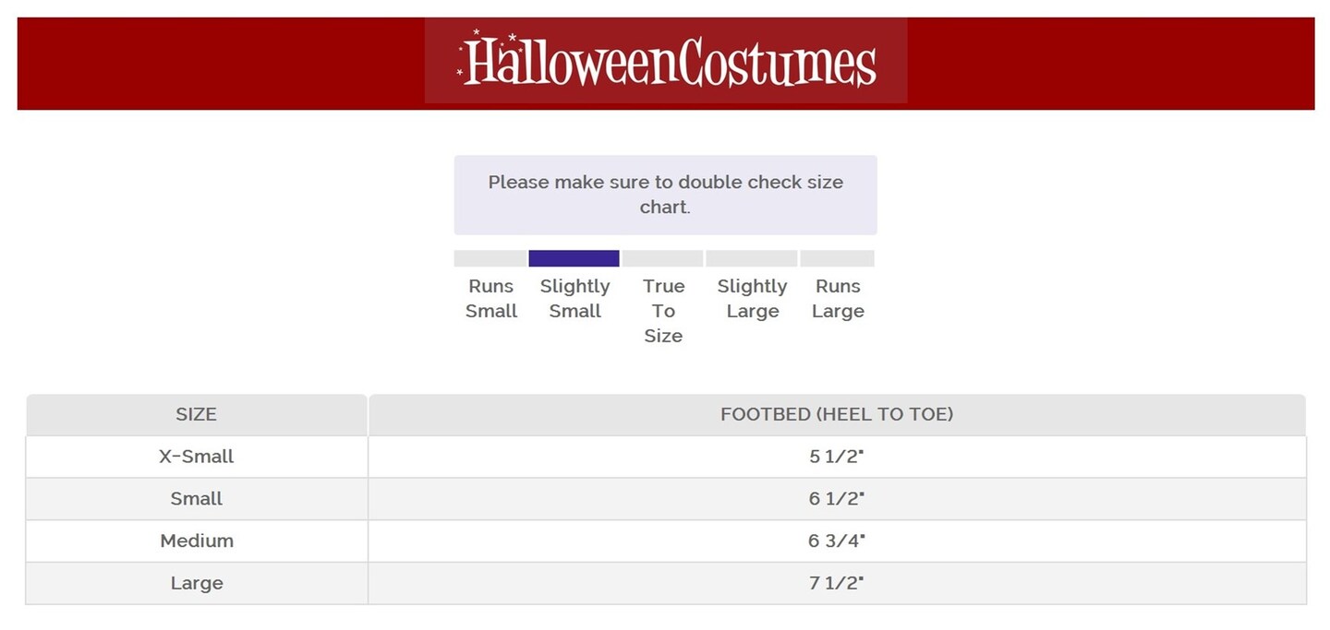The height and width of the screenshot is (630, 1330).
Task: Click the middle fit scale segment
Action: (x=662, y=258)
